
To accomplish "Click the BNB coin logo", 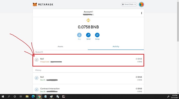I will tap(88, 21).
